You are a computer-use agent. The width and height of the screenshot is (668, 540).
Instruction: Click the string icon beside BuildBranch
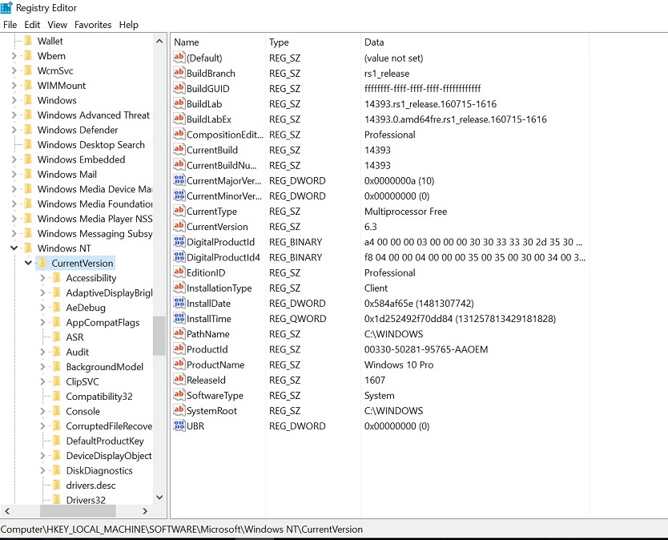click(179, 73)
